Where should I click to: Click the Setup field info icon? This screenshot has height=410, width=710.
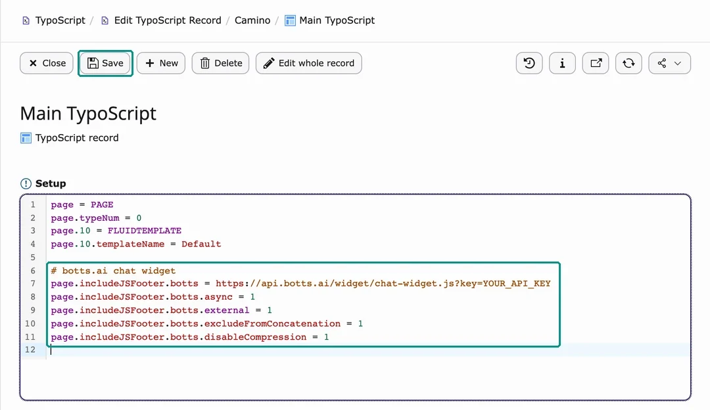[26, 184]
